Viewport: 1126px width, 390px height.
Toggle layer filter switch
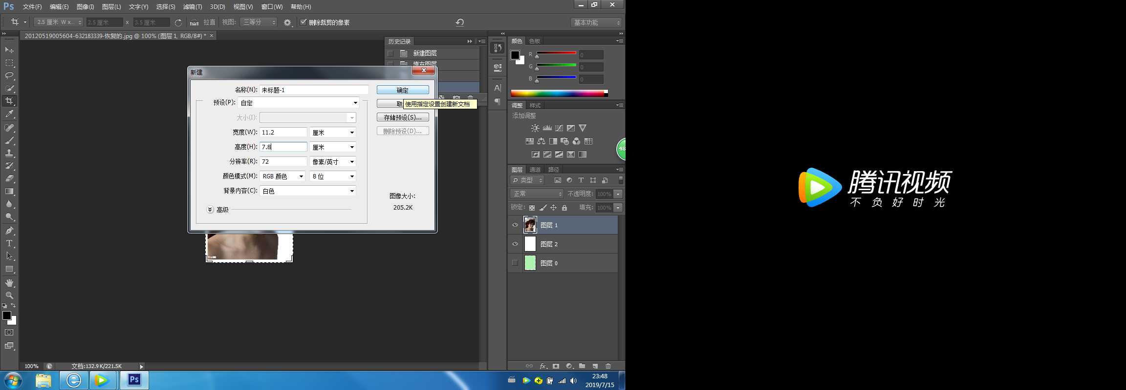click(x=621, y=180)
